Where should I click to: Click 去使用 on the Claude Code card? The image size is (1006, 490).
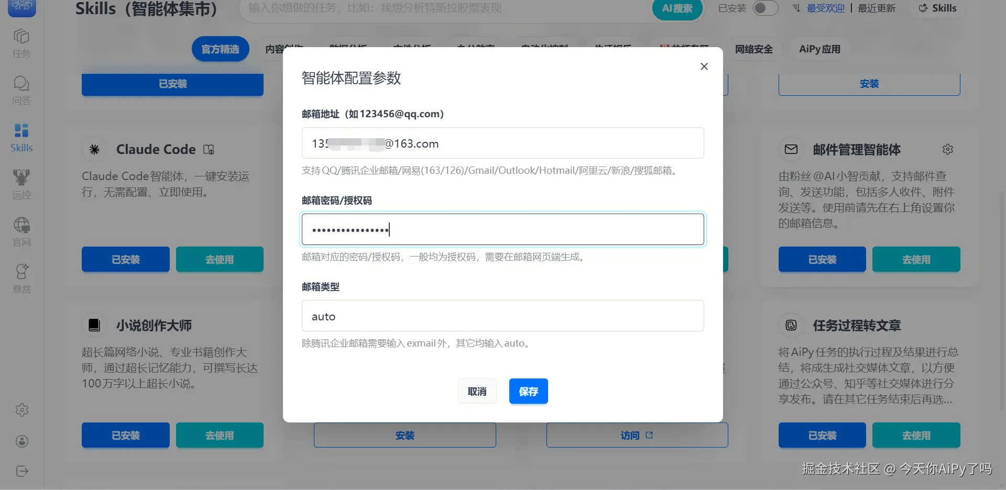[220, 259]
